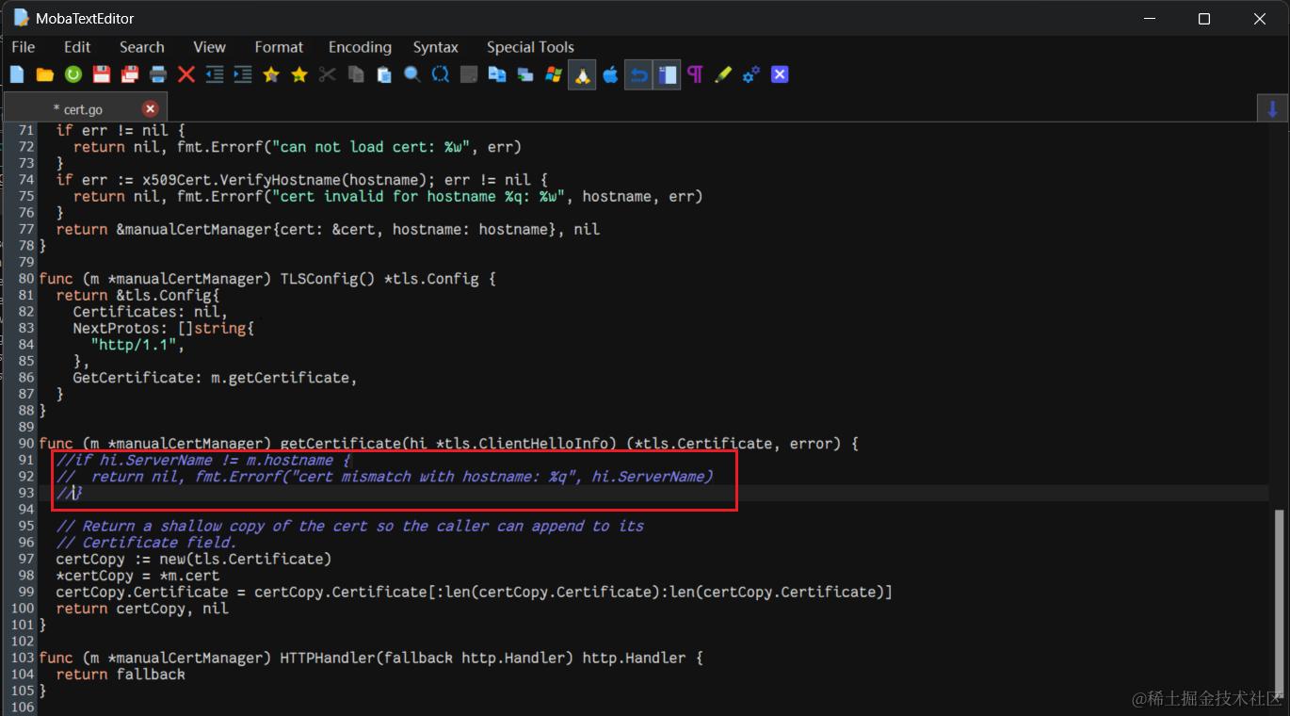This screenshot has width=1290, height=716.
Task: Click the vertical scrollbar thumb
Action: tap(1279, 604)
